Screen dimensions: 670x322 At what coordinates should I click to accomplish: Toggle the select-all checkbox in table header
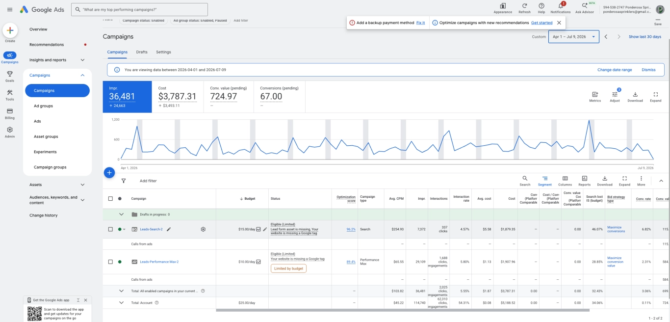(110, 199)
